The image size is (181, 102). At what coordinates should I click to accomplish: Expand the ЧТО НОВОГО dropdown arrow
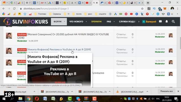click(x=86, y=22)
